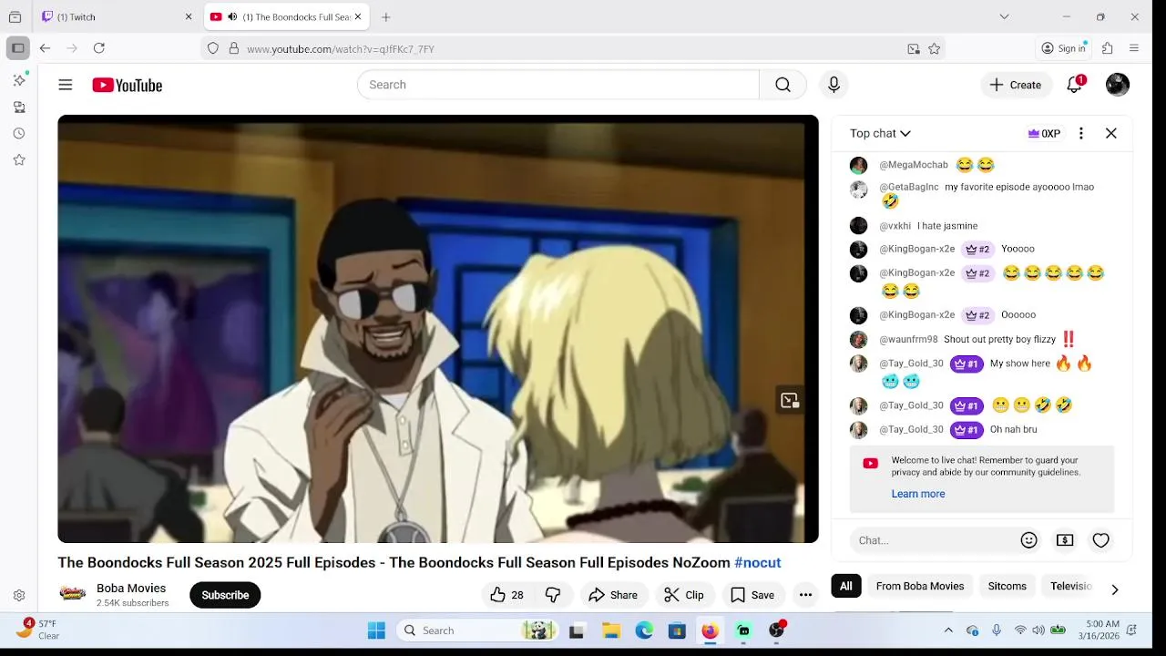Open the Windows Start menu
The width and height of the screenshot is (1166, 656).
tap(376, 630)
